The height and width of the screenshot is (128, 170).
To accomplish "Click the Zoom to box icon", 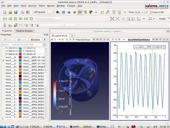I will 123,19.
